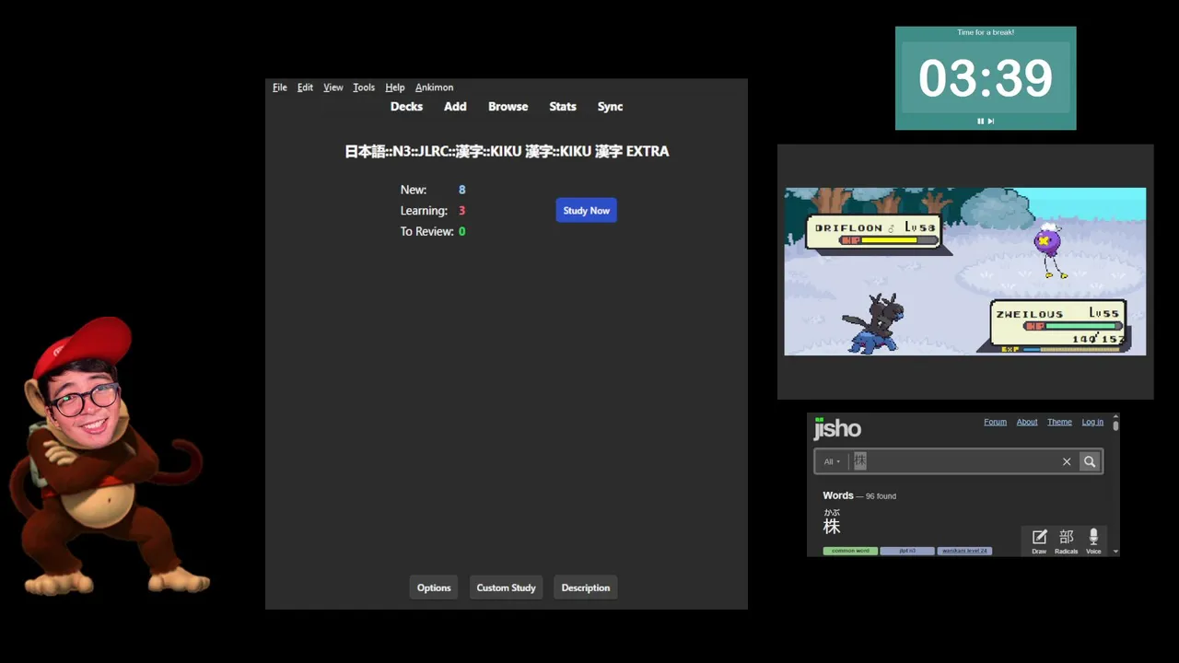Click the KIKU 漢字 EXTRA deck title
This screenshot has height=663, width=1179.
coord(507,151)
